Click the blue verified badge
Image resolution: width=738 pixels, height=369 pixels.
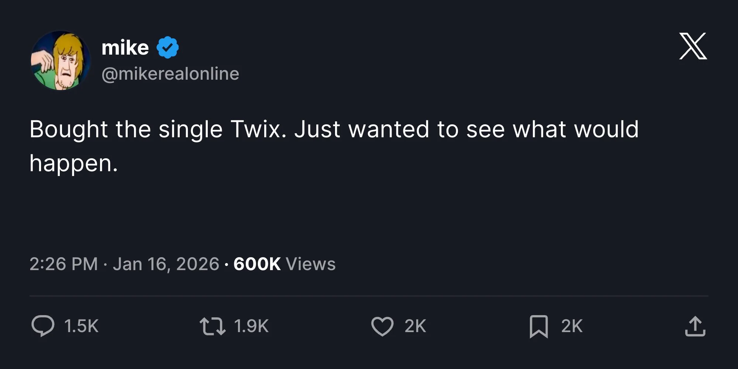(x=168, y=48)
